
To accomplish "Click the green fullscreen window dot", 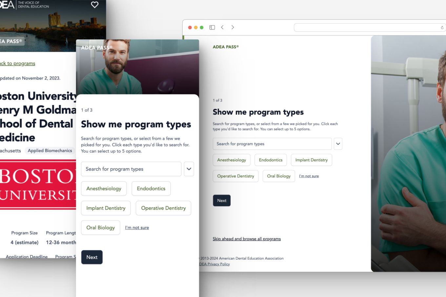I will point(202,28).
